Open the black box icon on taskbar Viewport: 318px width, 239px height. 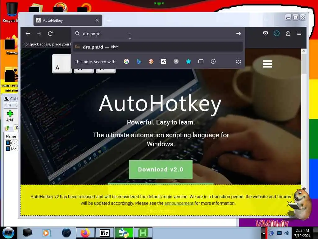click(27, 233)
